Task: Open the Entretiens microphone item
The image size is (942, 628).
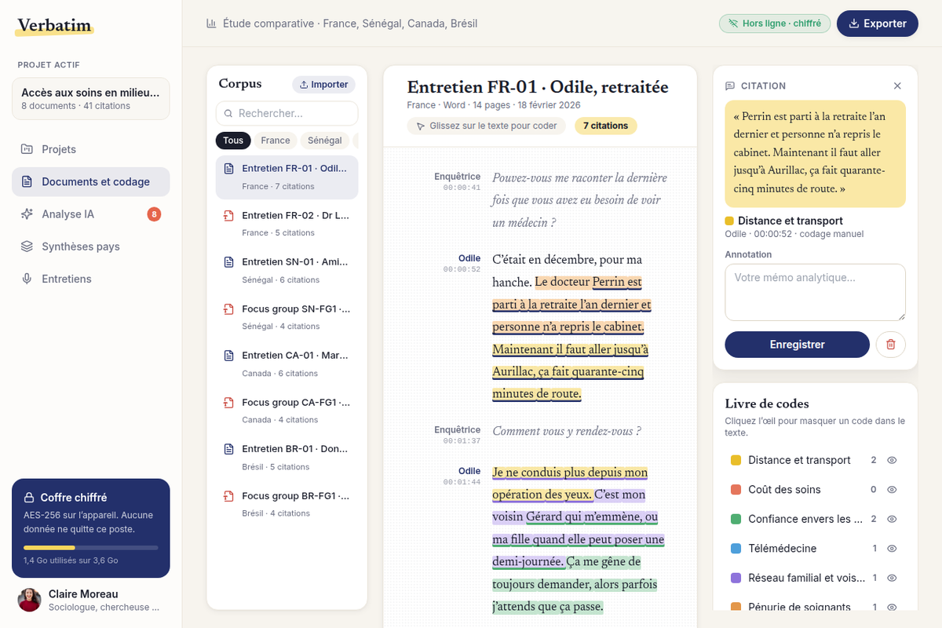Action: click(x=90, y=279)
